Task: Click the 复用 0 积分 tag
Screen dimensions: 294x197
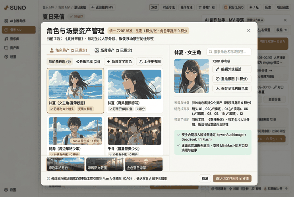Action: [x=85, y=109]
